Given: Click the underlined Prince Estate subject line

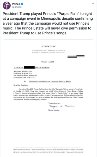Looking at the screenshot, I should [x=50, y=81].
